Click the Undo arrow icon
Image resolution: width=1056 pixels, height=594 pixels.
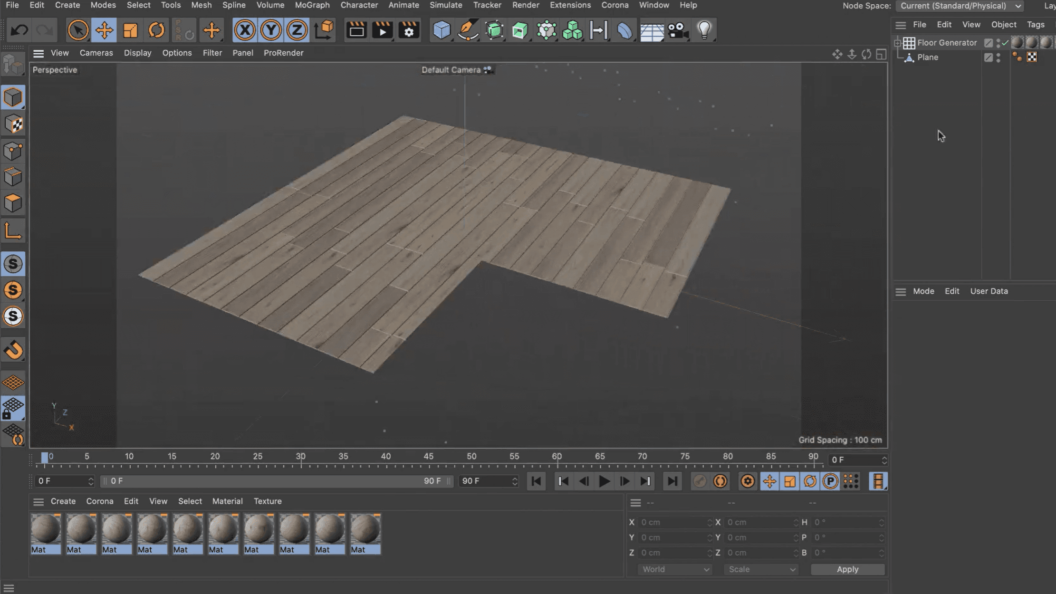(x=19, y=30)
